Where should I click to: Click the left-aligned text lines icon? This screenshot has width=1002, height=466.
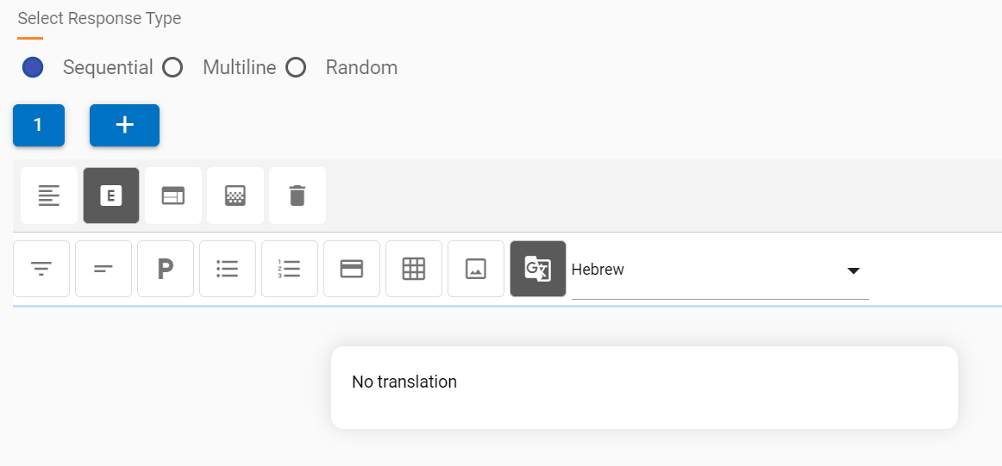coord(49,196)
